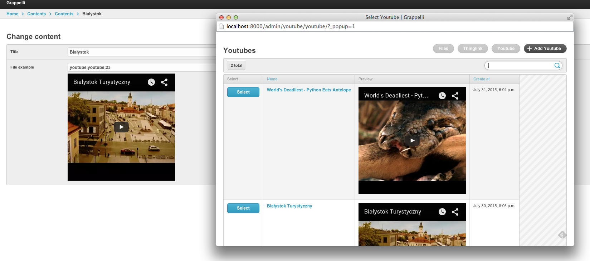Click the Białystok breadcrumb current page
The image size is (590, 261).
click(92, 14)
